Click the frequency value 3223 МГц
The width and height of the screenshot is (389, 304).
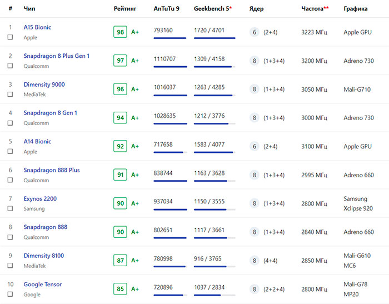(315, 32)
